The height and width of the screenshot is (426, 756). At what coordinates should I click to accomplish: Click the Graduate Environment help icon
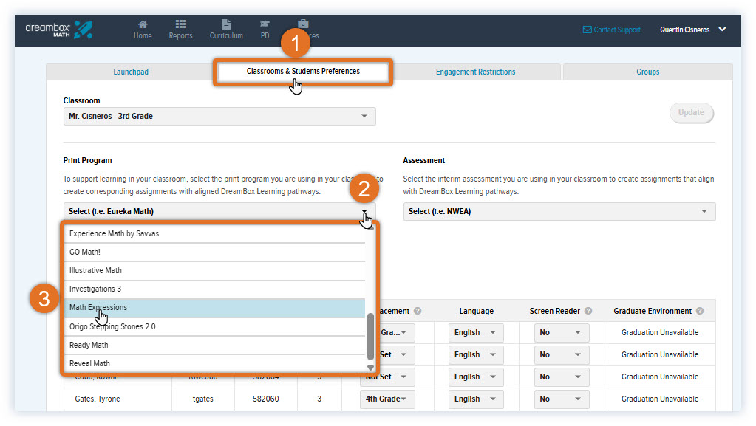(x=700, y=311)
